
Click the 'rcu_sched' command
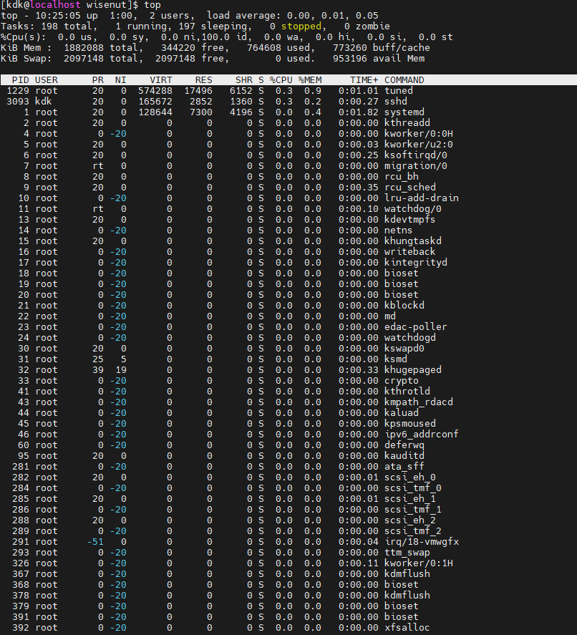coord(410,187)
